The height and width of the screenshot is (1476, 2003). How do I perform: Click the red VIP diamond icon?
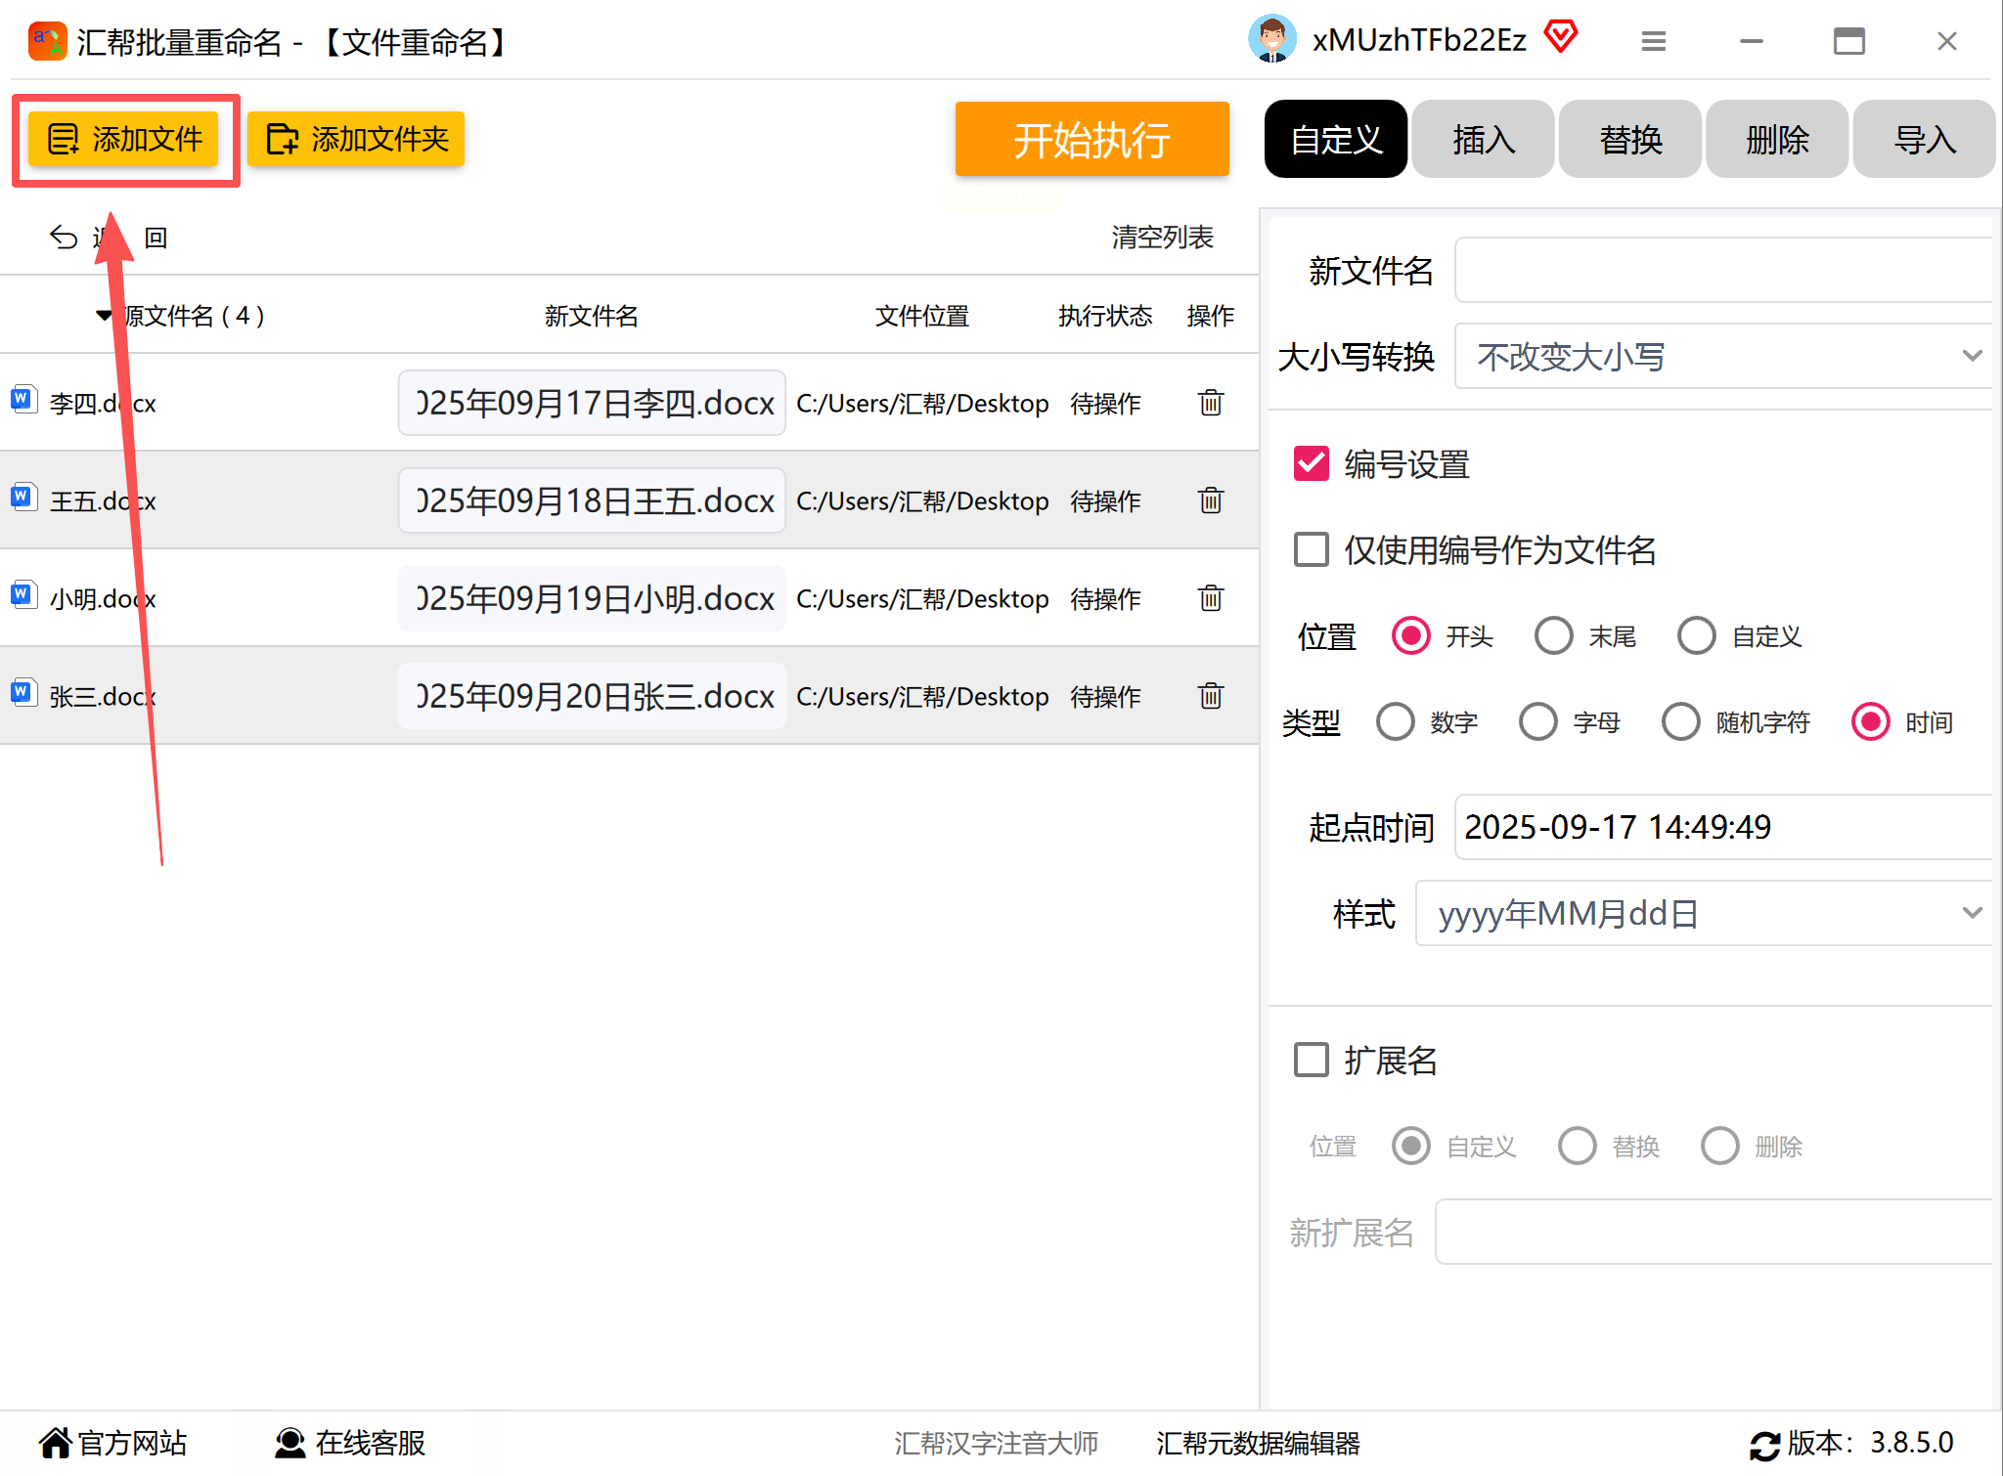click(x=1561, y=38)
